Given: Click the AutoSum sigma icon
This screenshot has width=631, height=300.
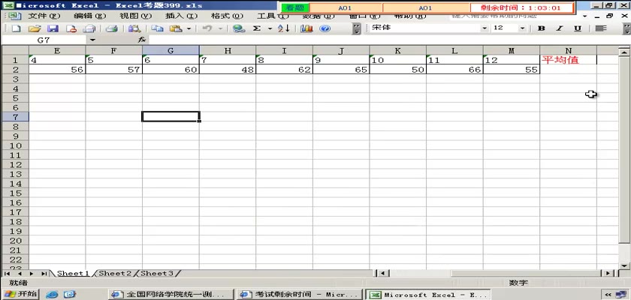Looking at the screenshot, I should [257, 28].
